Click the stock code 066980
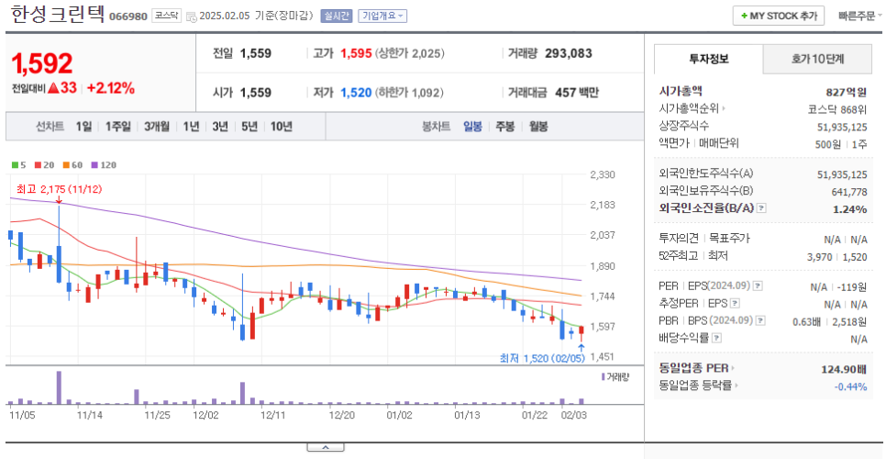Viewport: 886px width, 459px height. 127,17
